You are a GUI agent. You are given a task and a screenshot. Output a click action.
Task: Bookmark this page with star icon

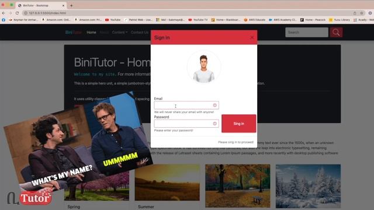pos(362,13)
